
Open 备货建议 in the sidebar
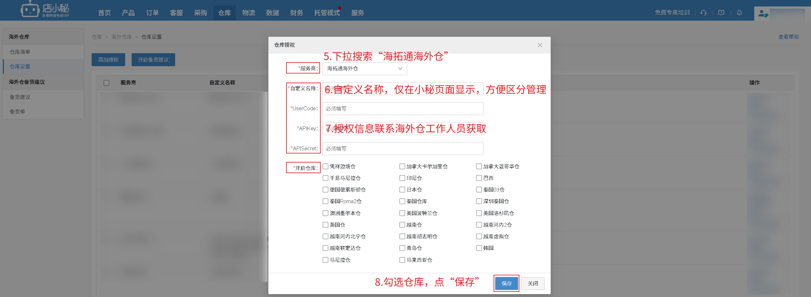click(x=43, y=97)
